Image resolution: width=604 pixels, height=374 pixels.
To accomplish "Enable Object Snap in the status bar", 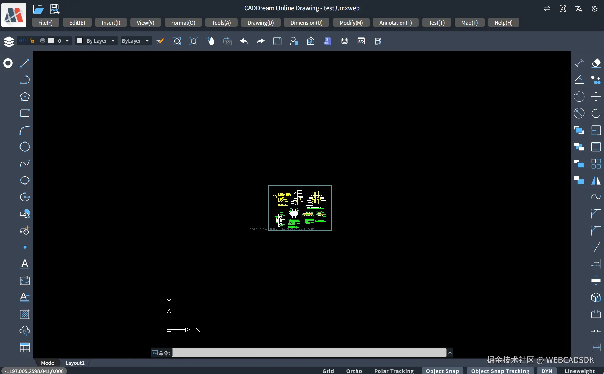I will coord(442,371).
